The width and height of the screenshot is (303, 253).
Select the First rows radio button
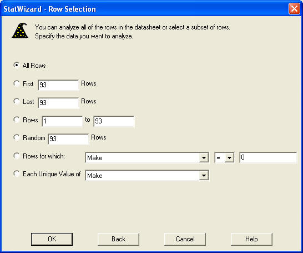[x=17, y=83]
